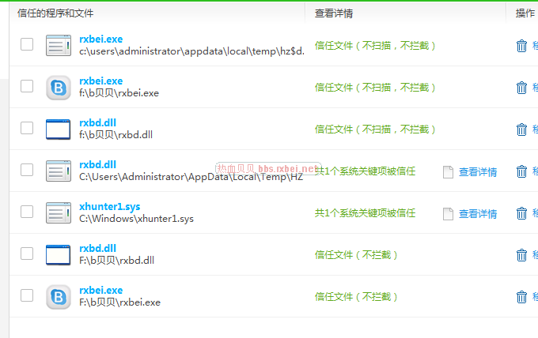Click the window icon of rxbd.dll marked 信任文件（不拦截）
This screenshot has width=538, height=338.
pos(59,255)
